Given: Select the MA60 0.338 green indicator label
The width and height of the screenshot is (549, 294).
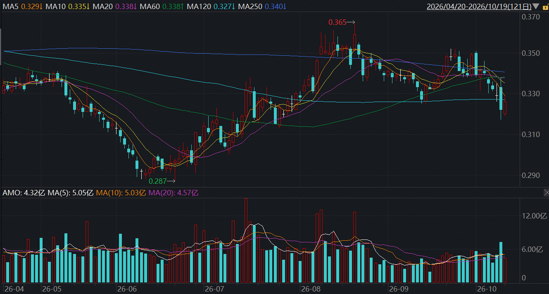Looking at the screenshot, I should 162,7.
